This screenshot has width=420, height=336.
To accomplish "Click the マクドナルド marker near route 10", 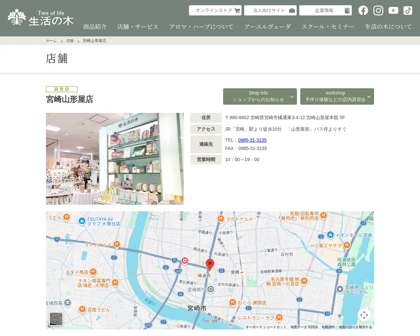I will click(117, 244).
